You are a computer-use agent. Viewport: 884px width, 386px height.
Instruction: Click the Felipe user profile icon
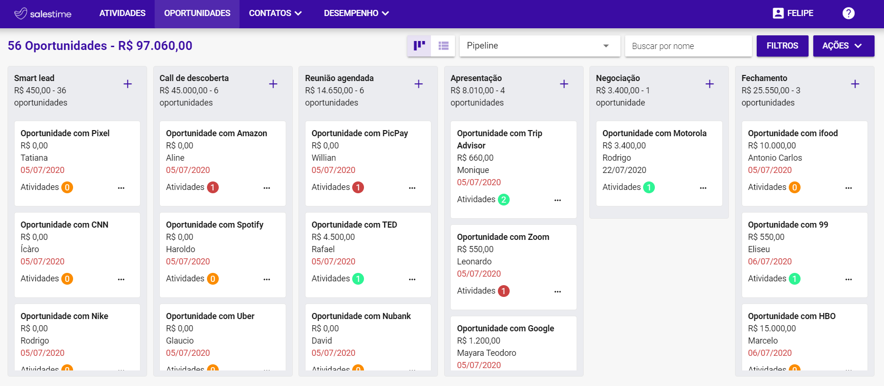click(x=778, y=13)
